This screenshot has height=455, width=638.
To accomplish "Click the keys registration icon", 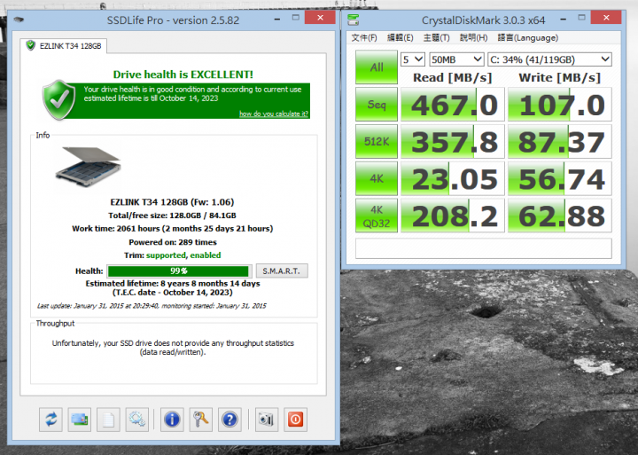I will pyautogui.click(x=200, y=420).
